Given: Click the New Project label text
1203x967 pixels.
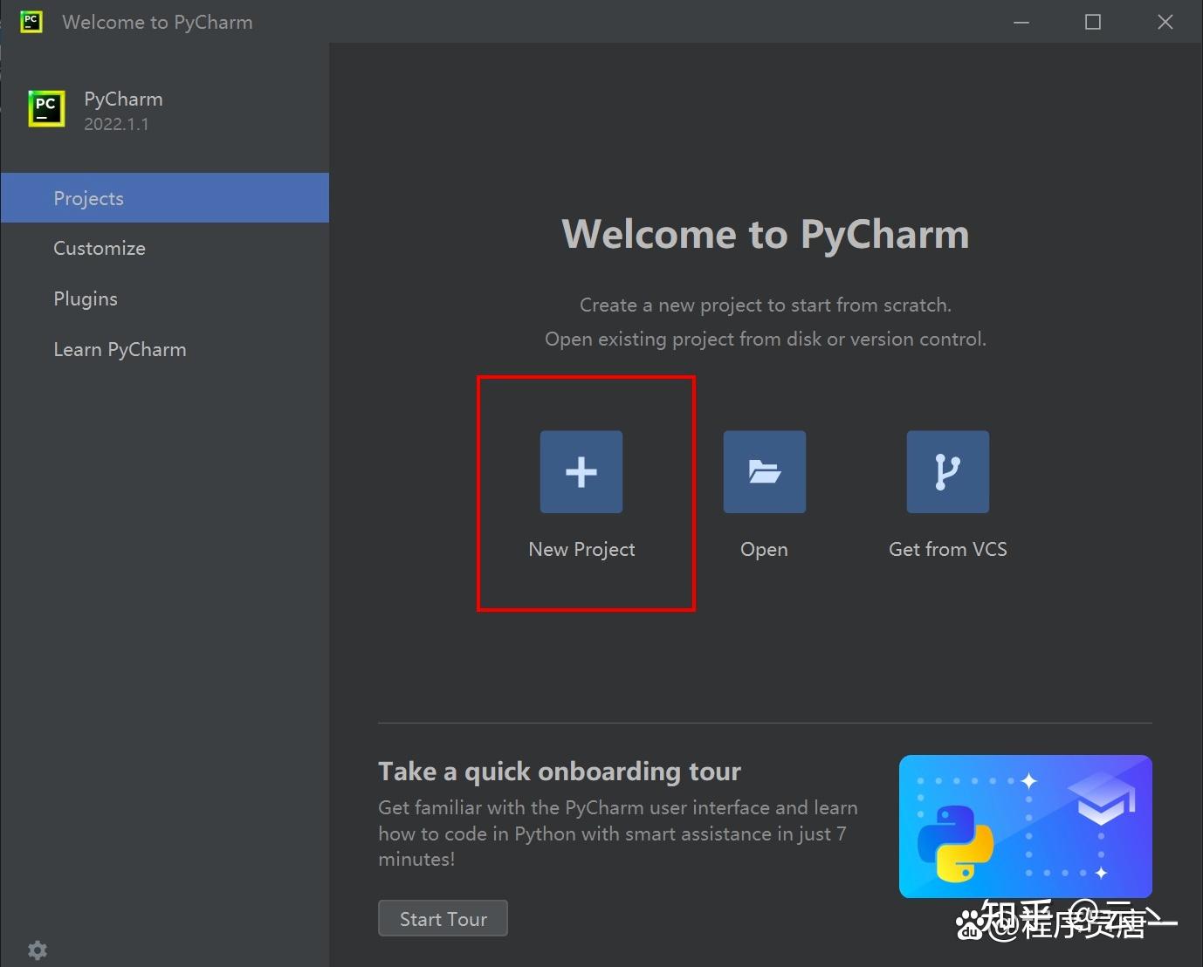Looking at the screenshot, I should pyautogui.click(x=581, y=549).
